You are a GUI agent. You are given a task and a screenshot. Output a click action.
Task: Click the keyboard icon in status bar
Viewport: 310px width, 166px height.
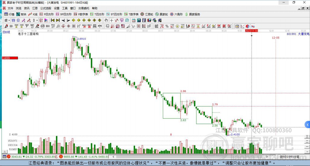click(4, 157)
